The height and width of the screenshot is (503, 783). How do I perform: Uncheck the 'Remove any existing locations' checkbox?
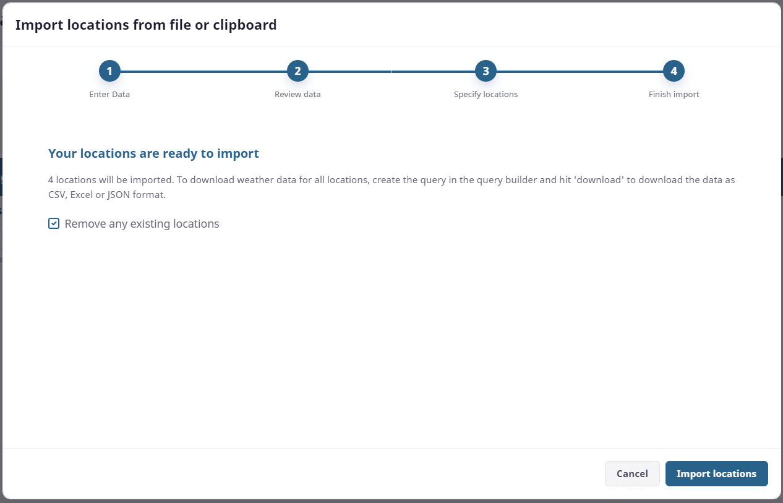pyautogui.click(x=54, y=223)
